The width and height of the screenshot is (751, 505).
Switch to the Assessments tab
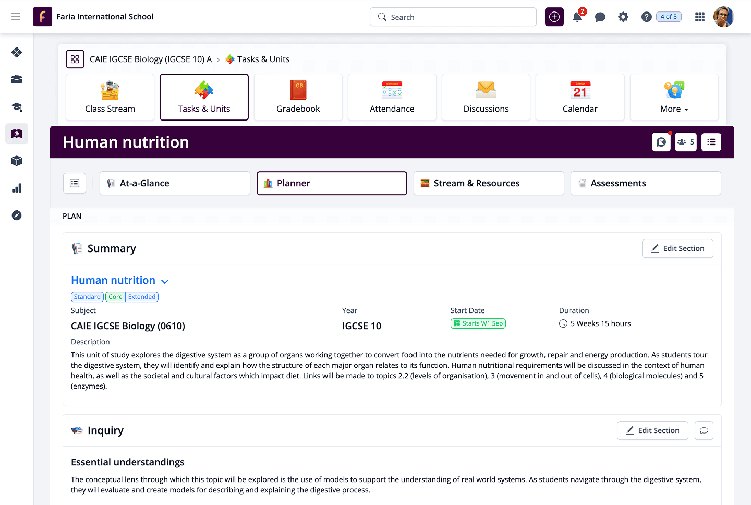[x=646, y=183]
